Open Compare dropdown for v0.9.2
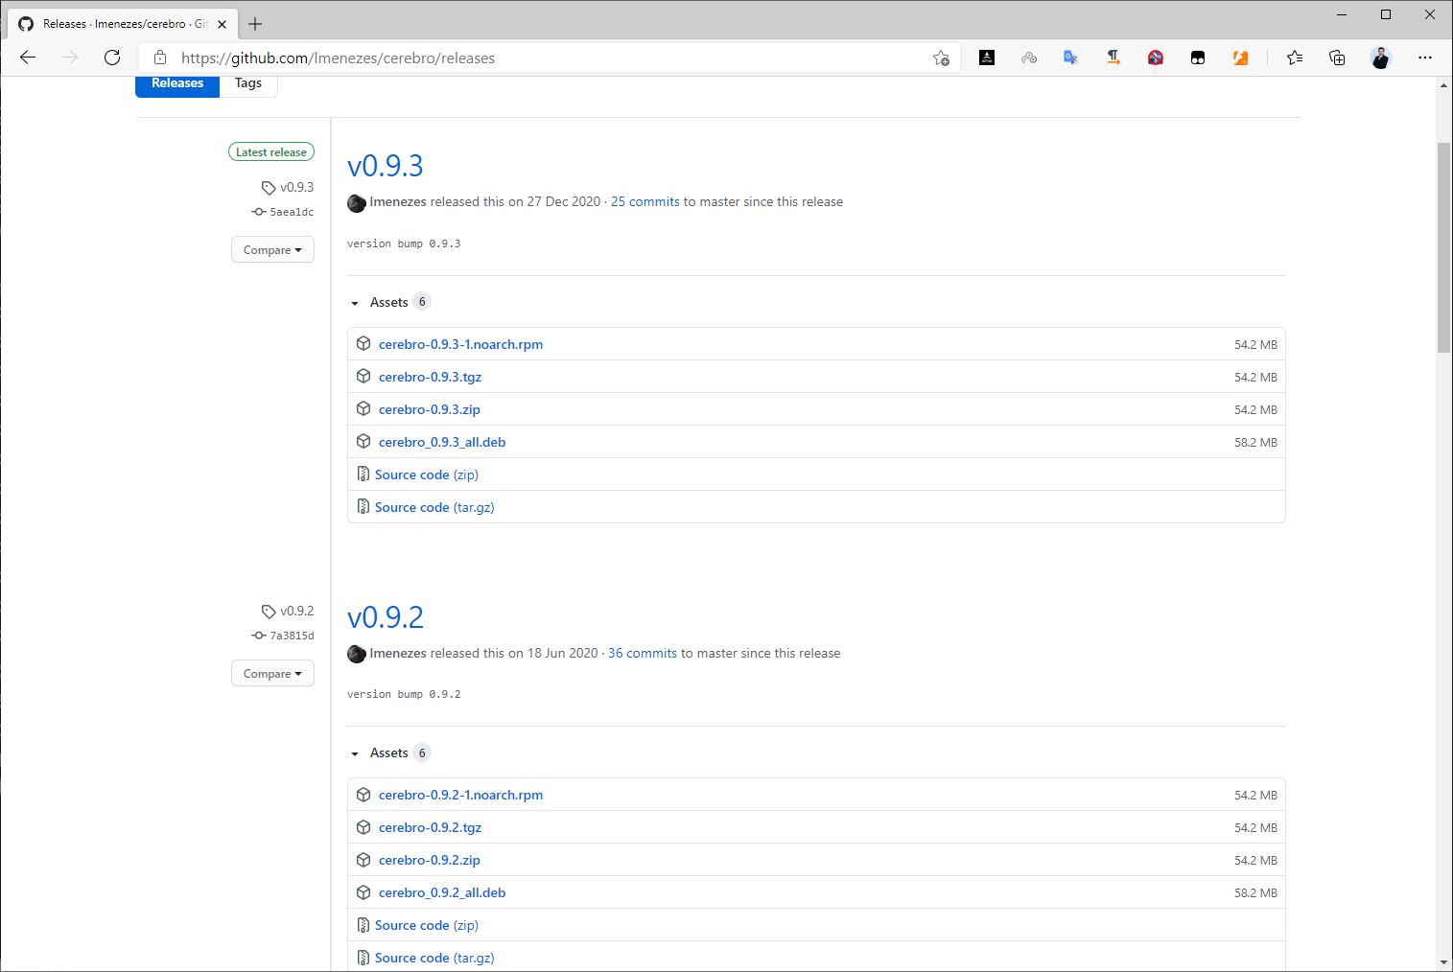1453x972 pixels. click(272, 674)
